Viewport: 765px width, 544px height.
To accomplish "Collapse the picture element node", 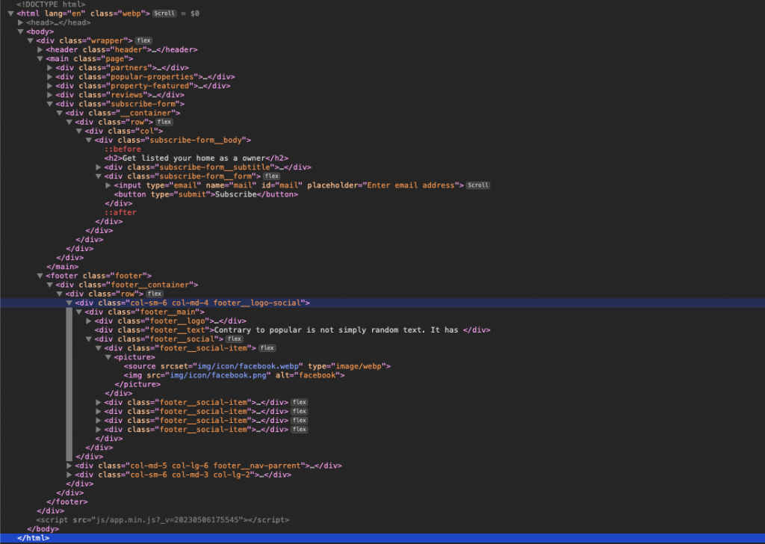I will [108, 357].
